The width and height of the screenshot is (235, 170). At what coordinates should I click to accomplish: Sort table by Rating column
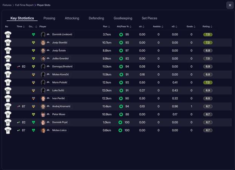pos(207,27)
